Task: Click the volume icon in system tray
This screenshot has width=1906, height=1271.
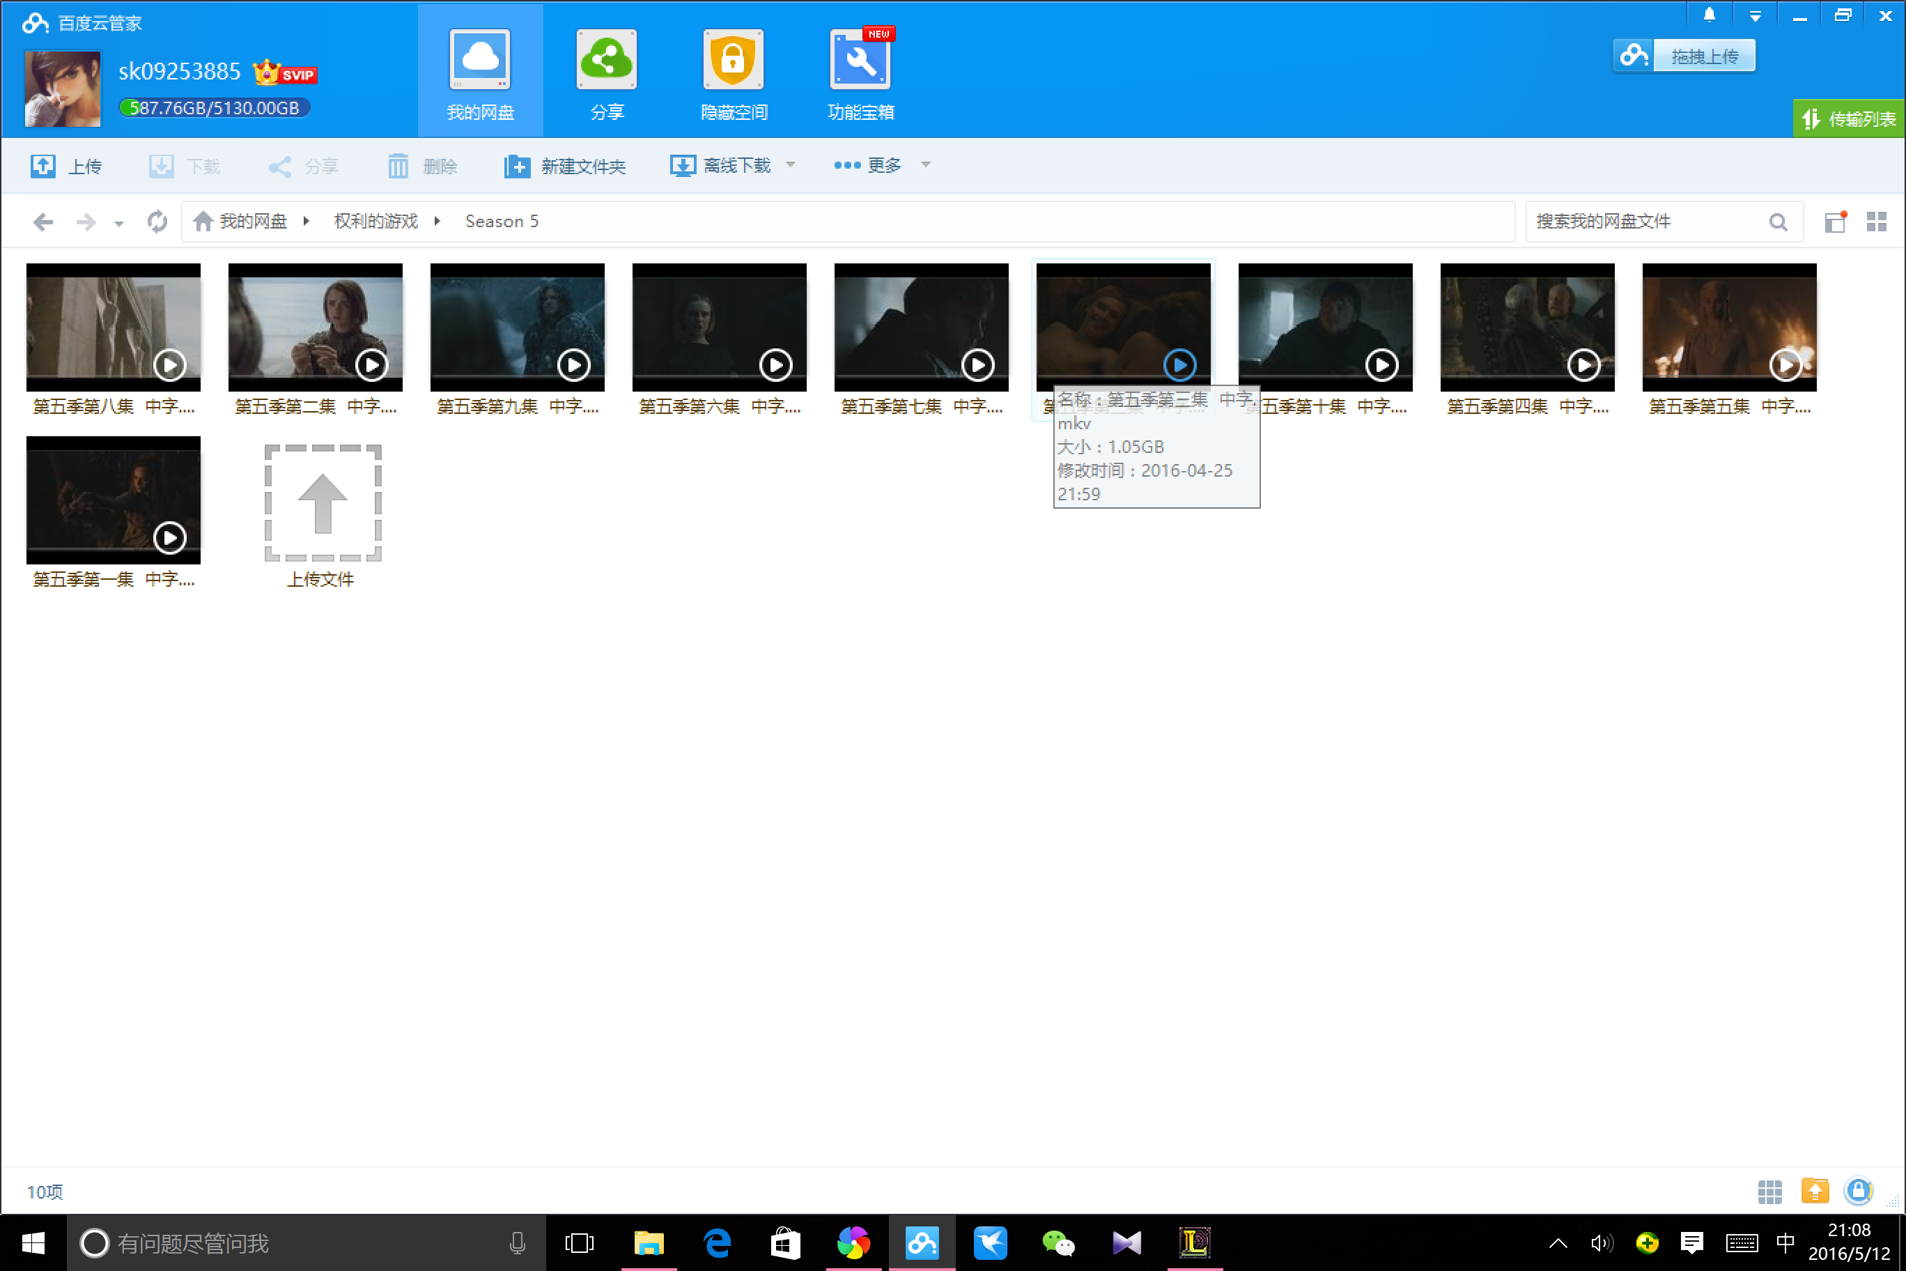Action: pyautogui.click(x=1602, y=1242)
